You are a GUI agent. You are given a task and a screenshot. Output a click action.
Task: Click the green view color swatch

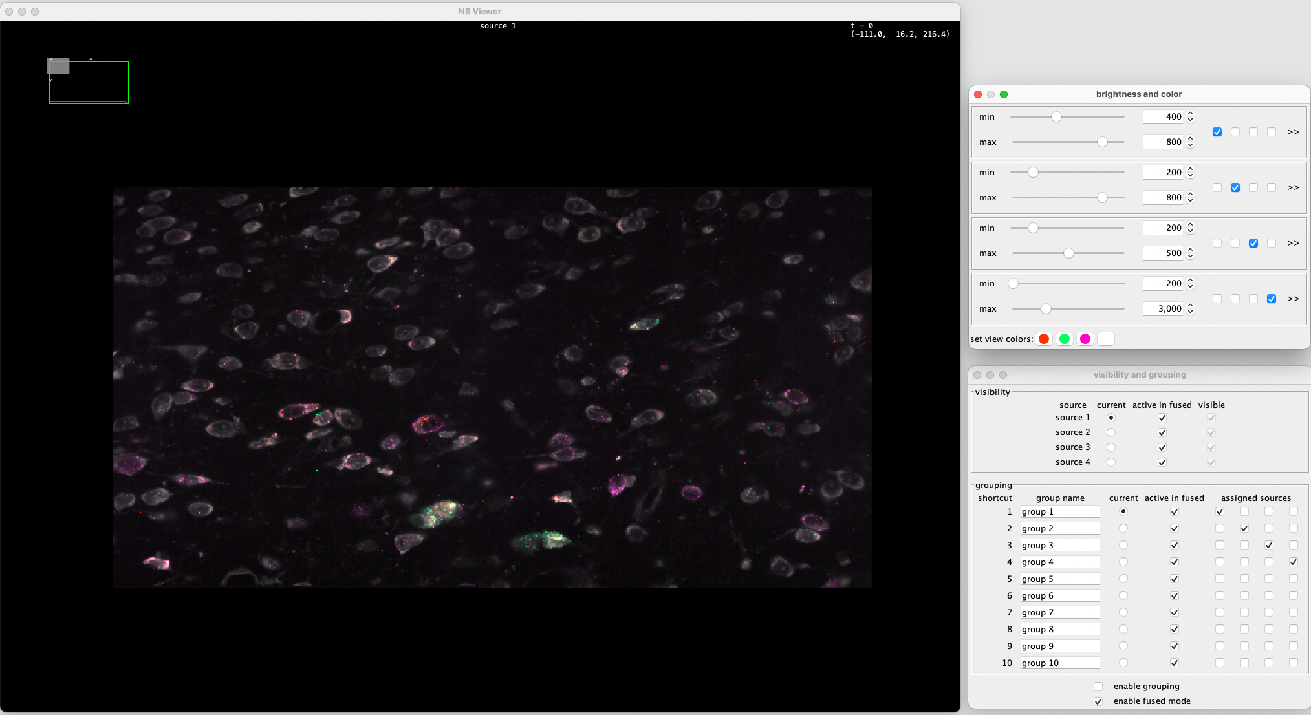pyautogui.click(x=1065, y=339)
